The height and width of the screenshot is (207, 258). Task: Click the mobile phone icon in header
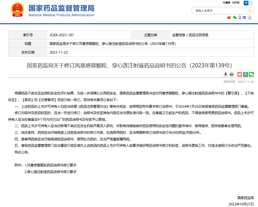pos(240,17)
